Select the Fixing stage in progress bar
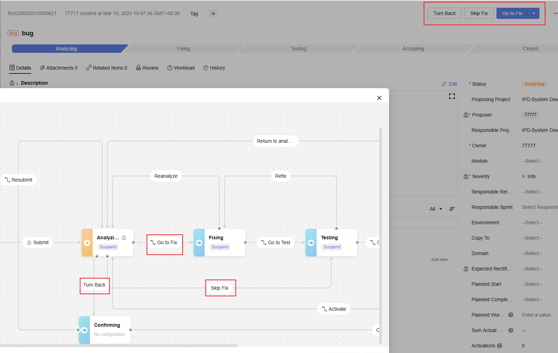This screenshot has height=353, width=558. (x=183, y=49)
